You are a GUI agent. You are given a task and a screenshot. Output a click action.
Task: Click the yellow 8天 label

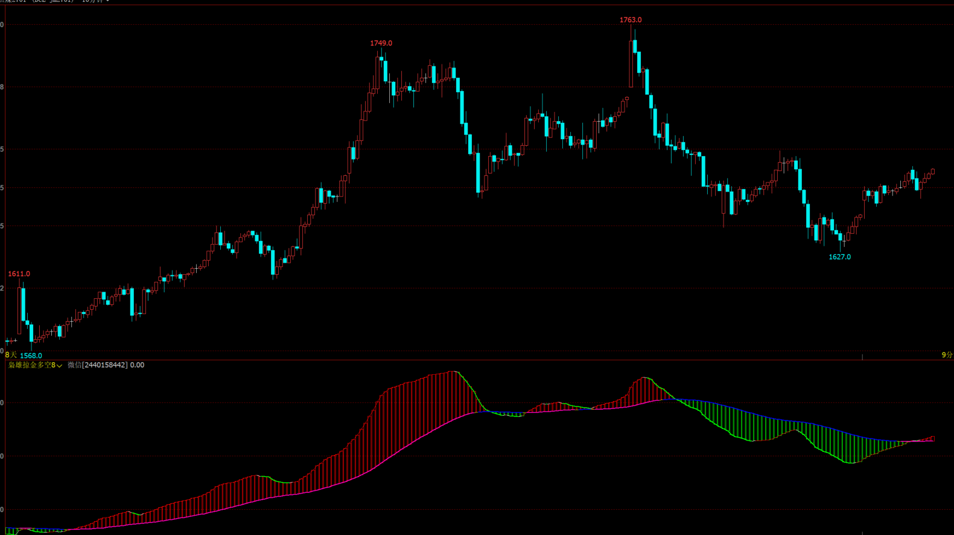(11, 355)
